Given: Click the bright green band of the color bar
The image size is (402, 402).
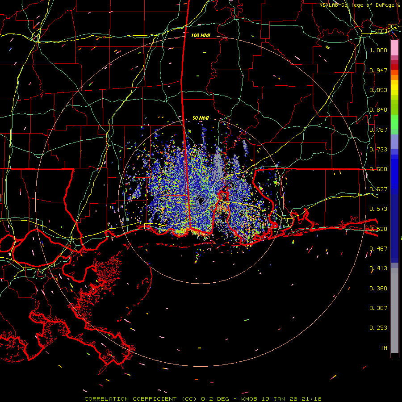Looking at the screenshot, I should (x=394, y=122).
